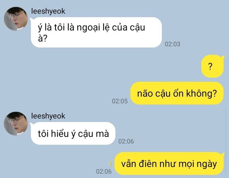The image size is (229, 178).
Task: Tap leeshyeok's avatar next to 'tôi hiểu ý cậu mà'
Action: coord(16,124)
